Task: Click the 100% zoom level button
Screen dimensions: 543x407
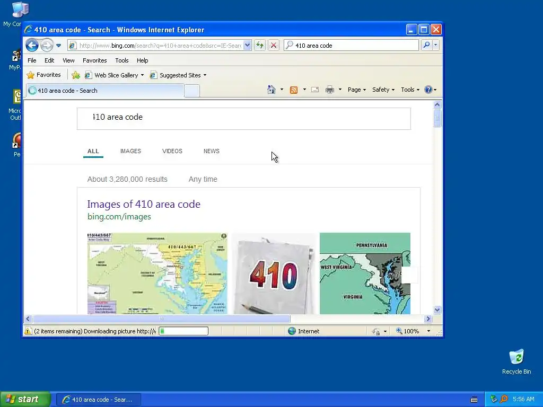Action: tap(408, 331)
